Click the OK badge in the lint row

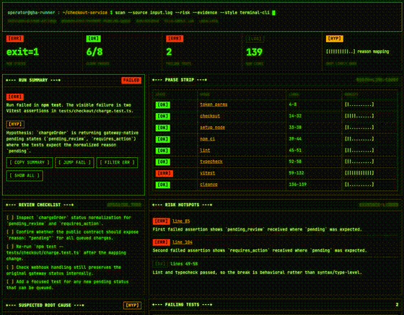[x=162, y=151]
